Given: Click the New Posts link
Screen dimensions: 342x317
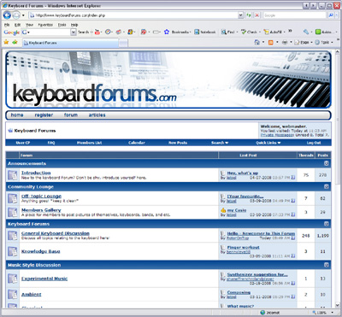Looking at the screenshot, I should click(178, 143).
